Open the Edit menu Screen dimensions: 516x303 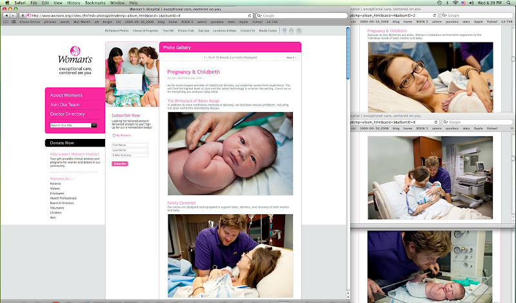[45, 3]
